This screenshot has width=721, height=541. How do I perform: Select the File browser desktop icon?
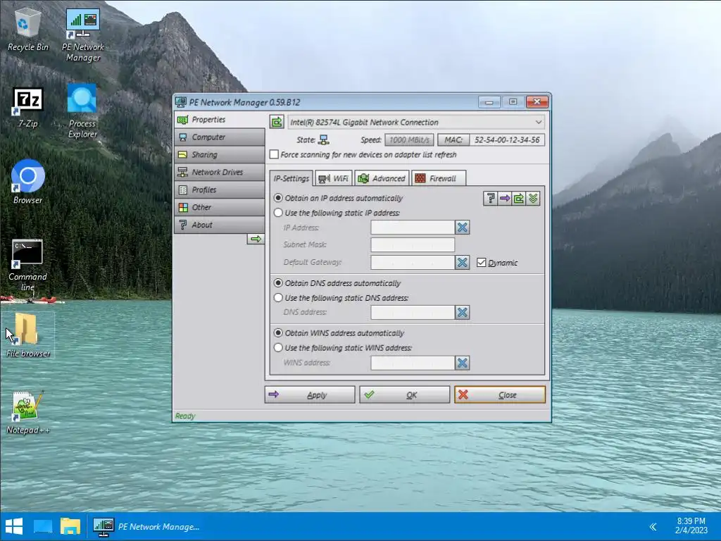(28, 335)
